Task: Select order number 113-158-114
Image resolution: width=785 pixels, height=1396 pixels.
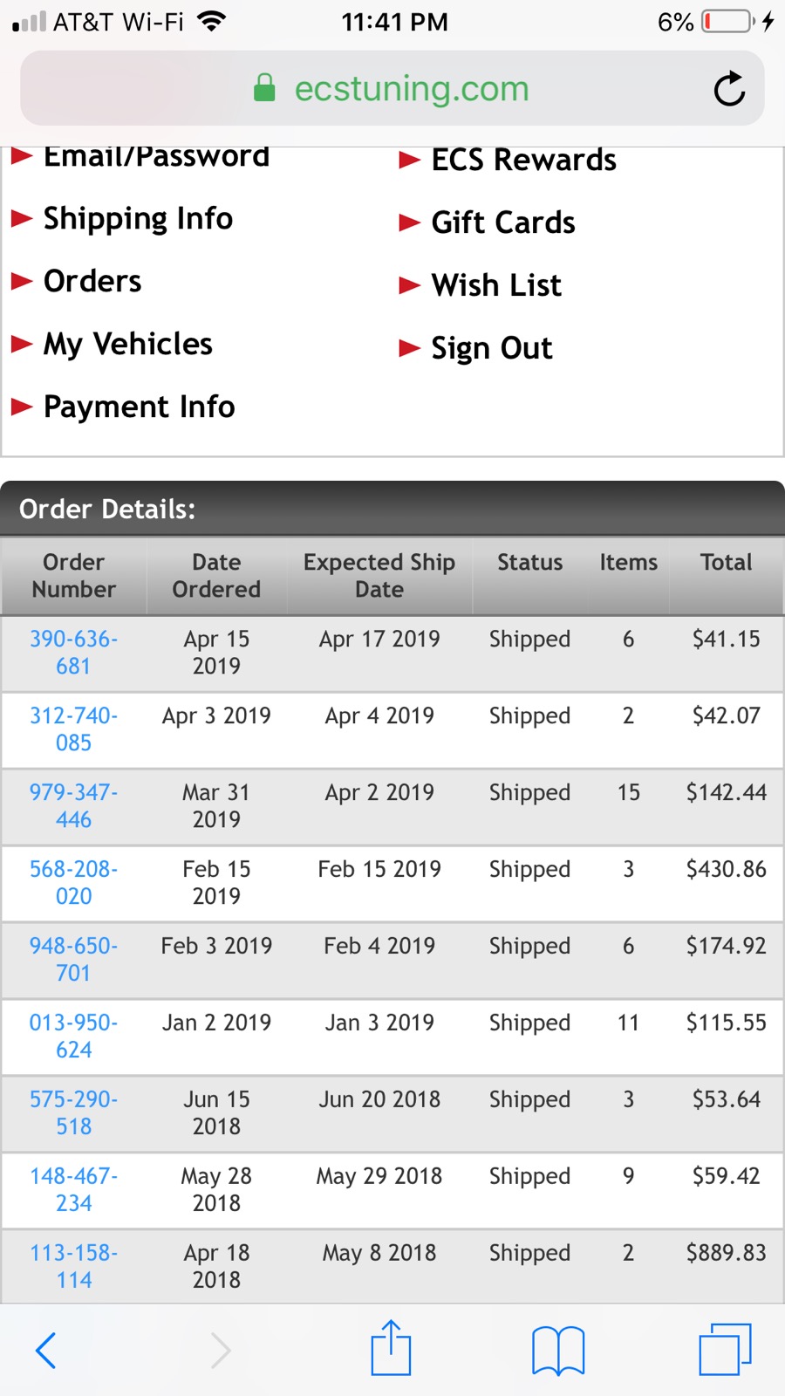Action: pyautogui.click(x=74, y=1267)
